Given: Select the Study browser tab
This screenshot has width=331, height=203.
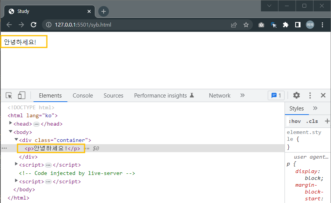Looking at the screenshot, I should click(50, 11).
